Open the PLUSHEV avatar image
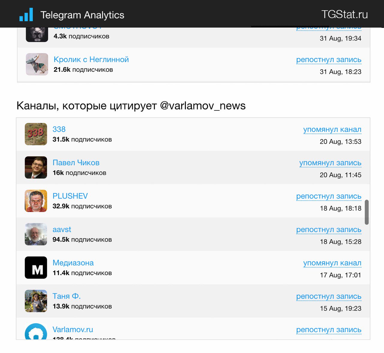The width and height of the screenshot is (384, 353). click(36, 201)
